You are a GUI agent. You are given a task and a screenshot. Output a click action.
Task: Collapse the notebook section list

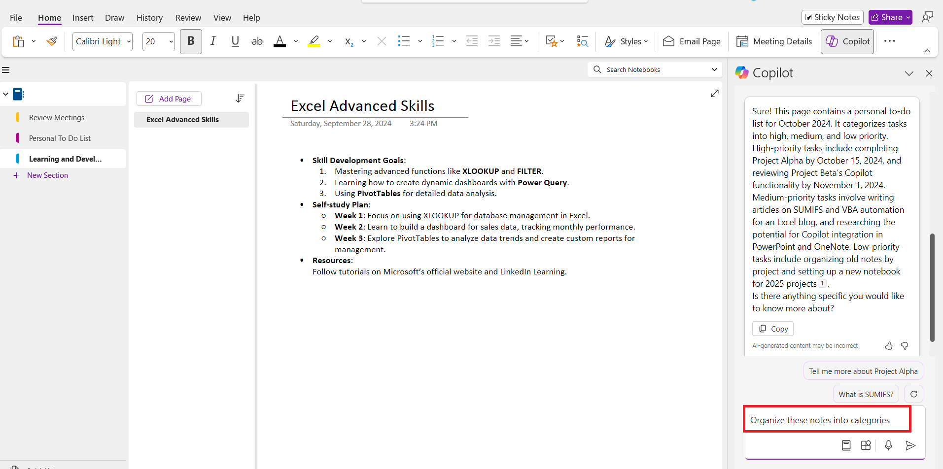(x=5, y=94)
